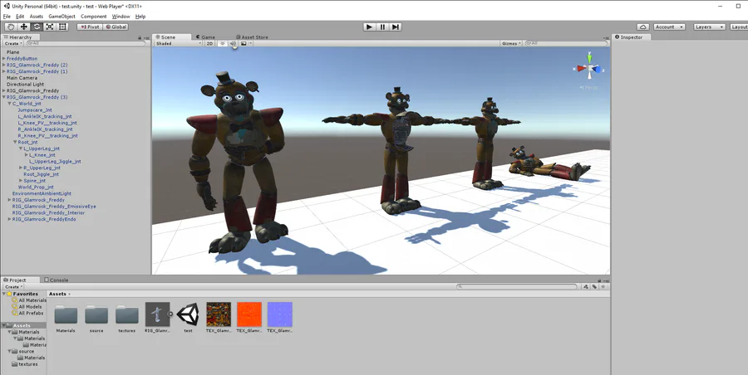Click the blue Z axis on gizmo
The width and height of the screenshot is (748, 375).
[598, 70]
